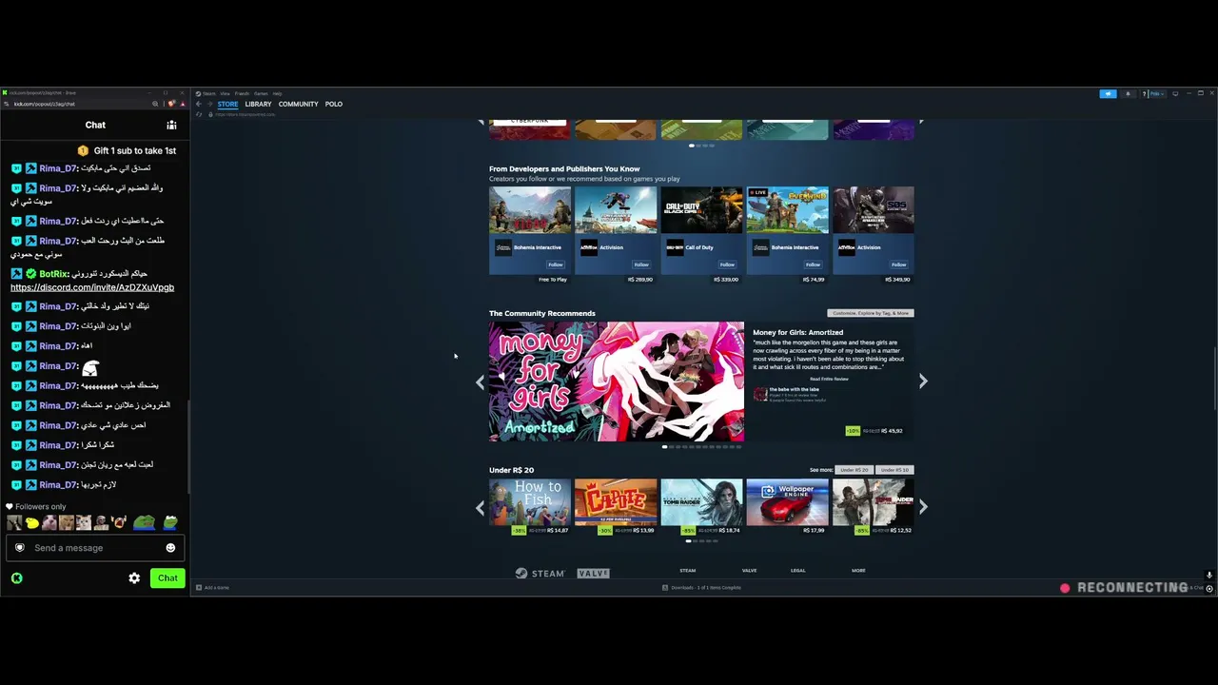Switch to the COMMUNITY tab
1218x685 pixels.
pos(299,105)
